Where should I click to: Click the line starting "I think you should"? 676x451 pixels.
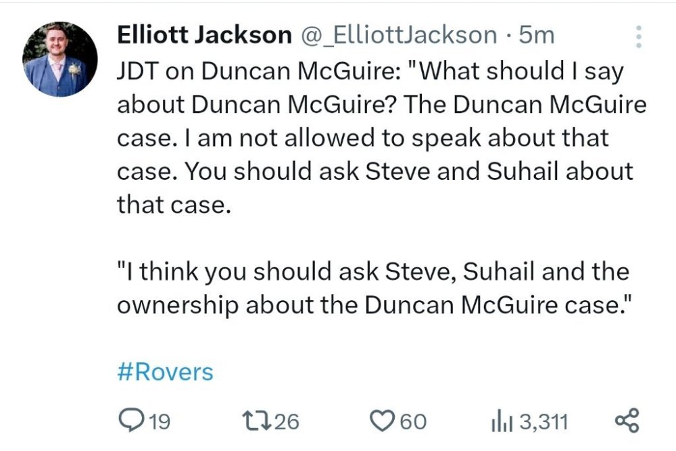[x=372, y=272]
